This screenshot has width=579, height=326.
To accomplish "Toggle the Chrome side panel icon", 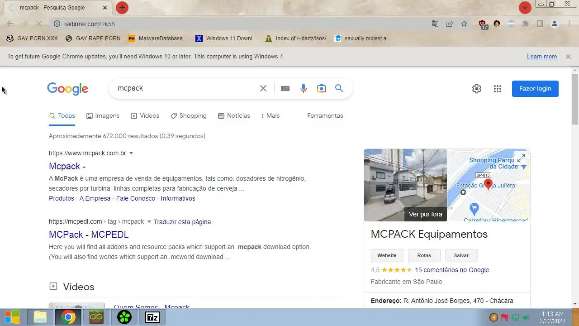I will (540, 24).
